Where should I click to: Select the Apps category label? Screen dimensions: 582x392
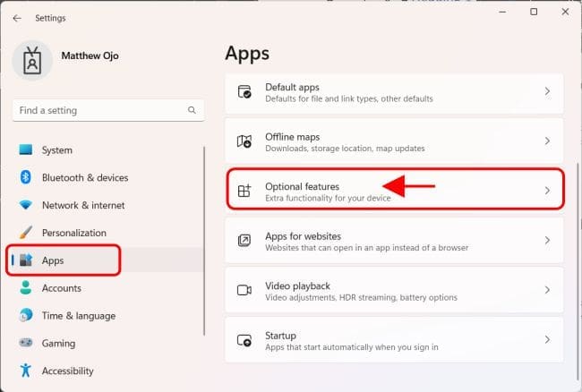click(53, 260)
